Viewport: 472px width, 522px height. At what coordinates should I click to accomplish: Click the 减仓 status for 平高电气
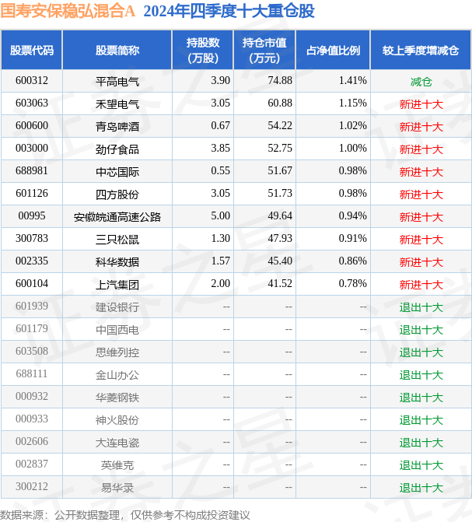pyautogui.click(x=421, y=82)
